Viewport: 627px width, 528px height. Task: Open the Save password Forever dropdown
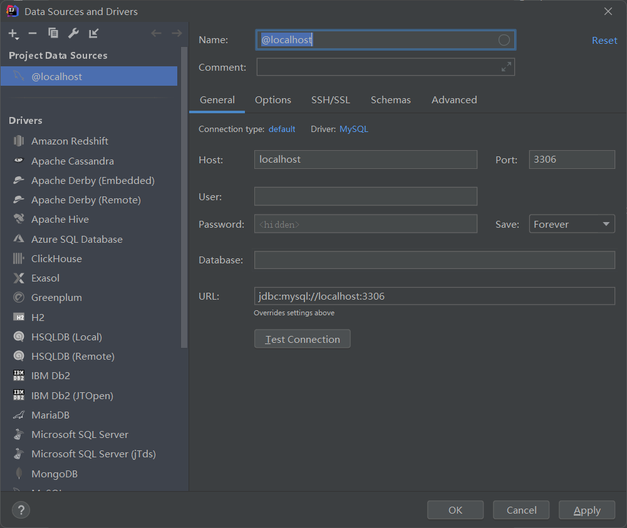pos(572,224)
